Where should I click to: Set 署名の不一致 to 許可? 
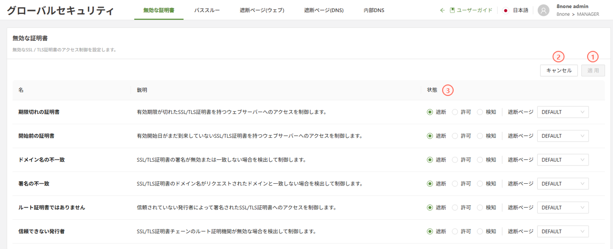[x=455, y=184]
